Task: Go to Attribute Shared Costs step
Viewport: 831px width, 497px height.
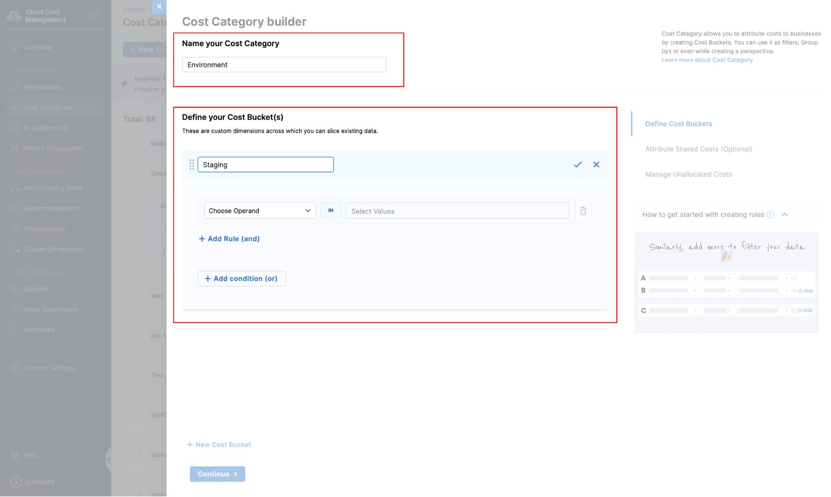Action: click(698, 149)
